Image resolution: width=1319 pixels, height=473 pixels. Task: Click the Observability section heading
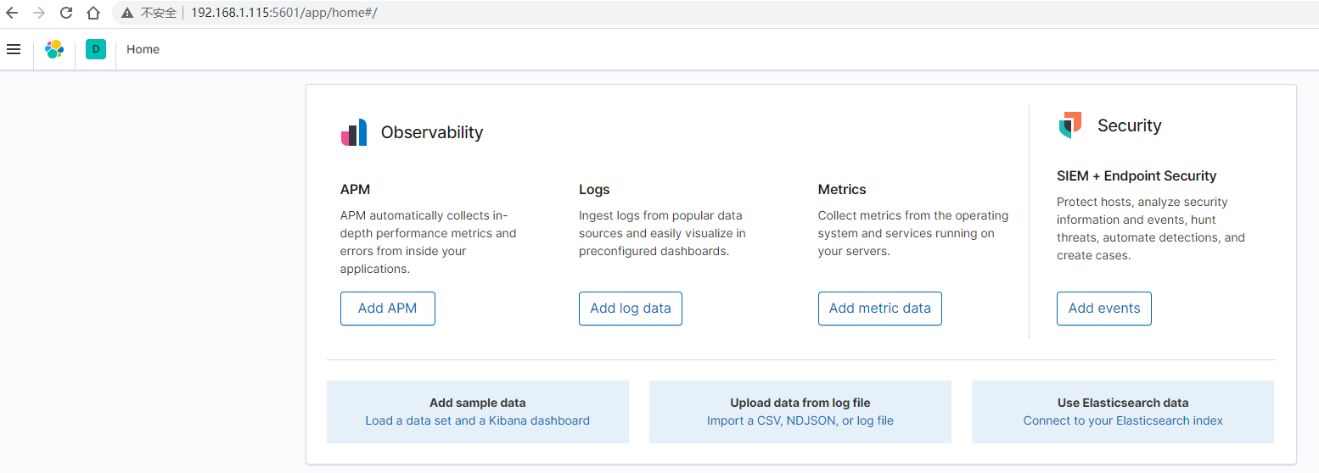click(x=431, y=132)
